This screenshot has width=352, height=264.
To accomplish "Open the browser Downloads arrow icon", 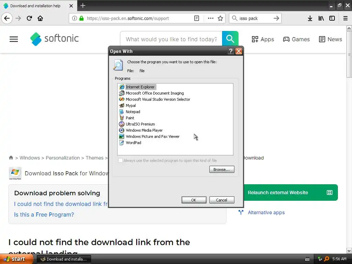I will [x=310, y=18].
